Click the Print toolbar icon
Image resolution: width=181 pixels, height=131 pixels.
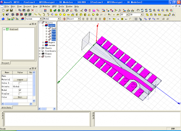tap(28, 10)
